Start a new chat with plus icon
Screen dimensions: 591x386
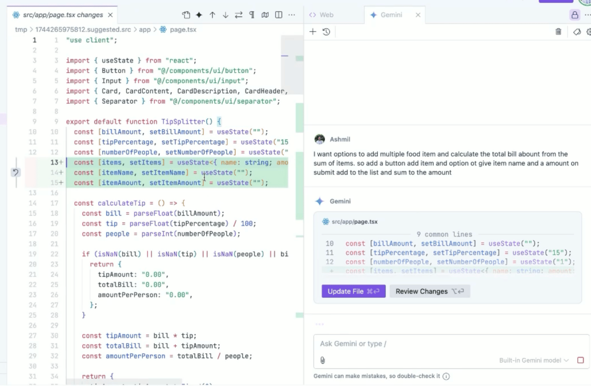[x=313, y=32]
